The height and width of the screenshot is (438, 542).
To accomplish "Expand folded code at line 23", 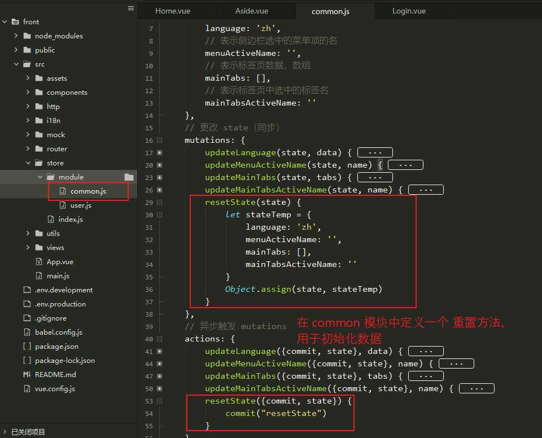I will click(159, 178).
